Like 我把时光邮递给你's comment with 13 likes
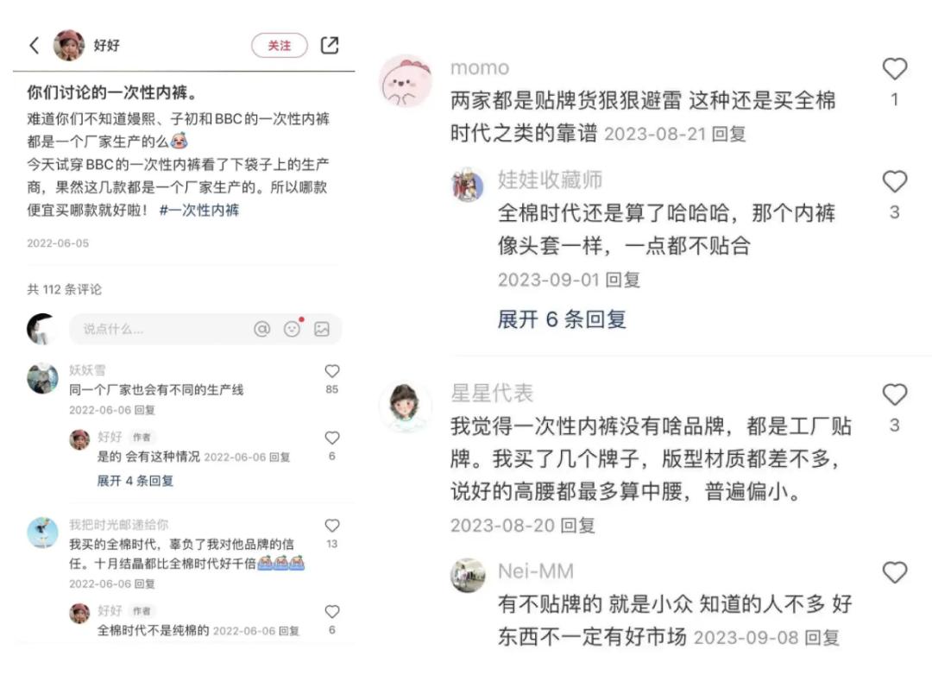The width and height of the screenshot is (932, 675). (x=331, y=526)
